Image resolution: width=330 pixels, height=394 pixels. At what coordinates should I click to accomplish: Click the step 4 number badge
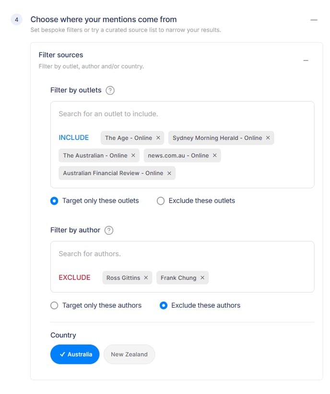coord(16,20)
